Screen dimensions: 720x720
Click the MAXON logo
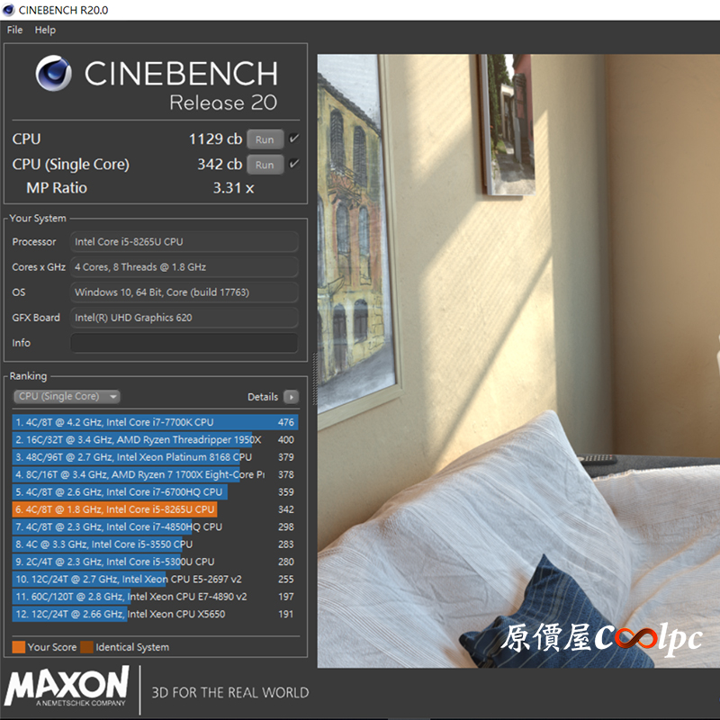point(66,686)
